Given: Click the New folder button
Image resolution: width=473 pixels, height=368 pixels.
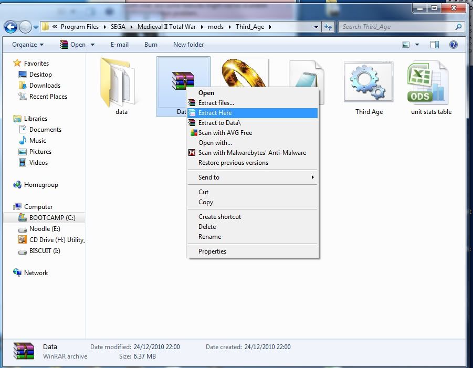Looking at the screenshot, I should point(188,45).
